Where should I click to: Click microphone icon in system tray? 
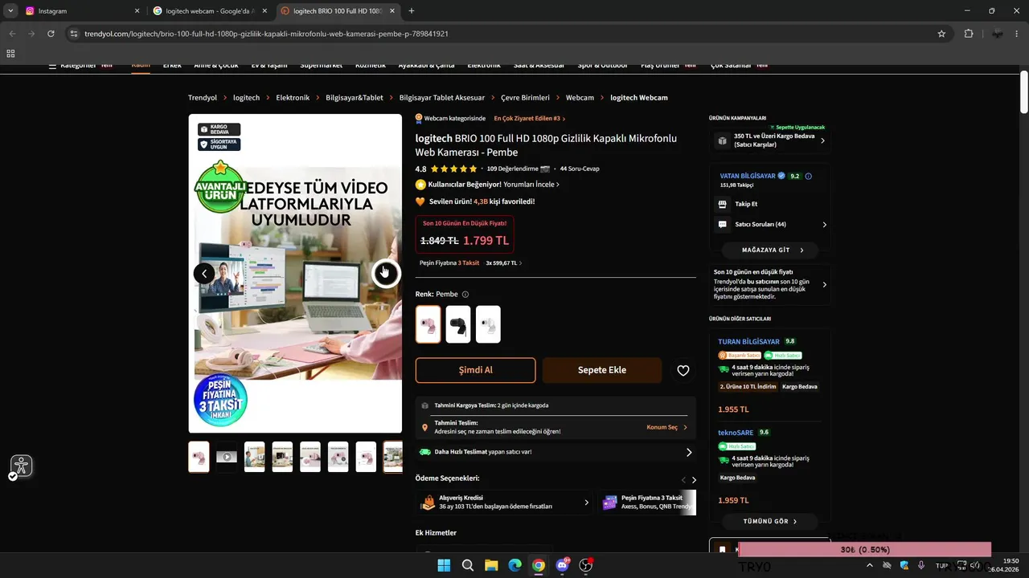pos(921,566)
